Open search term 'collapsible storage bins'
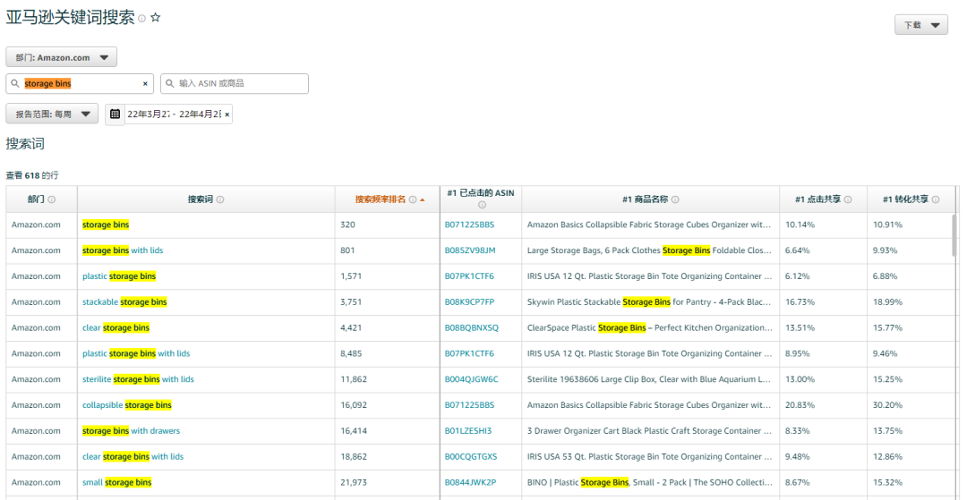The height and width of the screenshot is (500, 967). (x=127, y=406)
